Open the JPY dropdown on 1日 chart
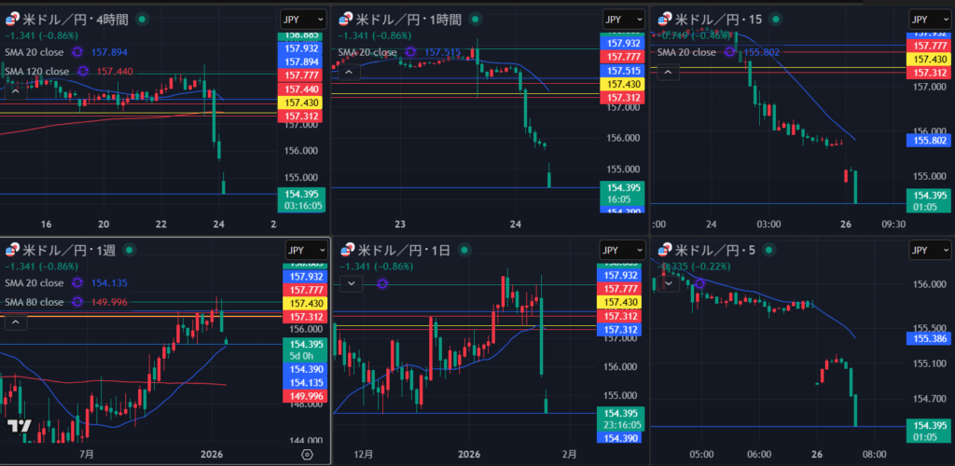 [617, 251]
